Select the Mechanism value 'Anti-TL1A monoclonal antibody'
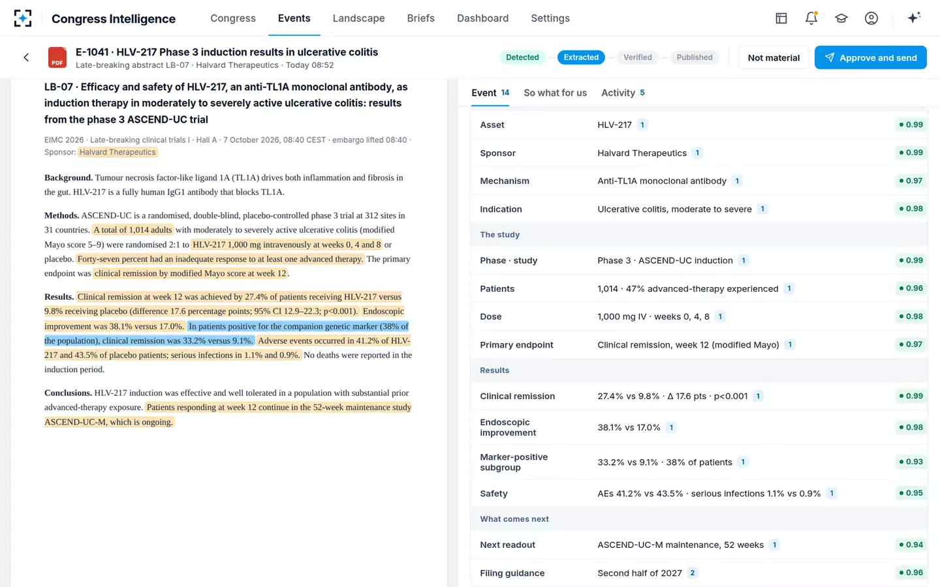Screen dimensions: 940x587 coord(662,181)
